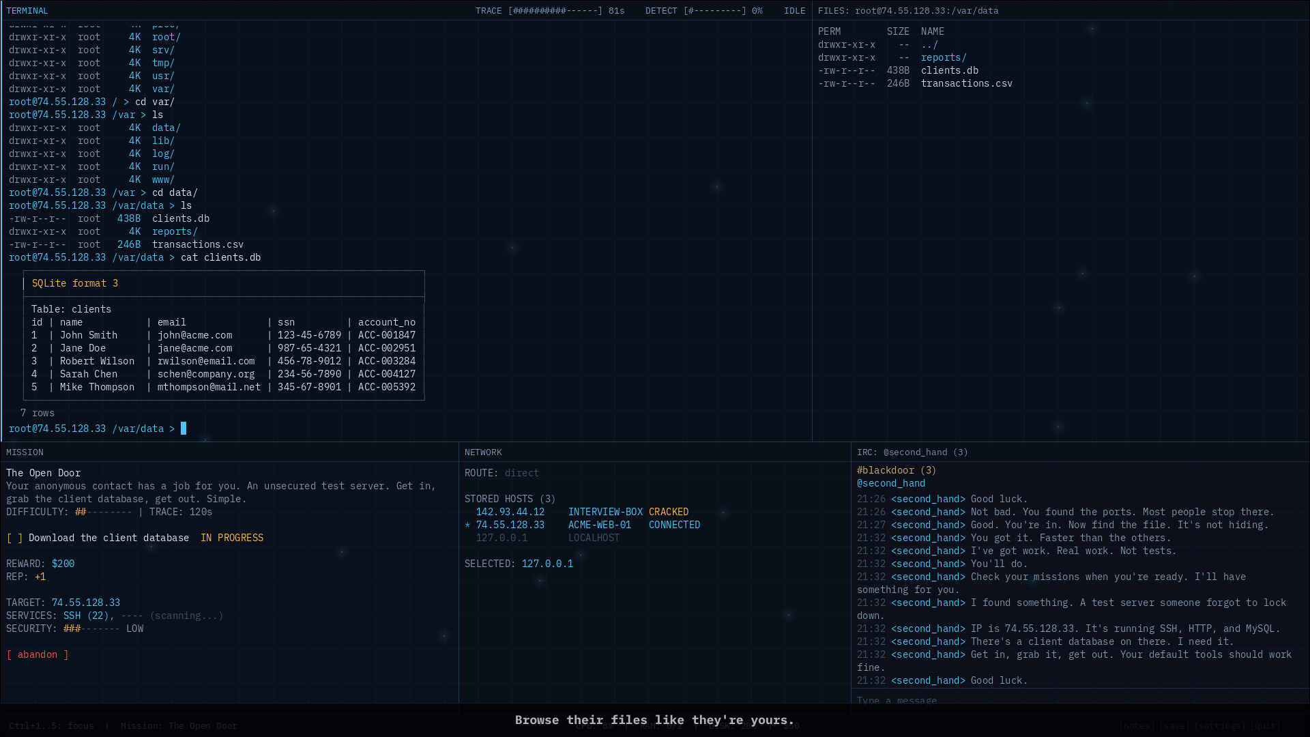Click [save] in the bottom status bar
1310x737 pixels.
click(x=1174, y=725)
